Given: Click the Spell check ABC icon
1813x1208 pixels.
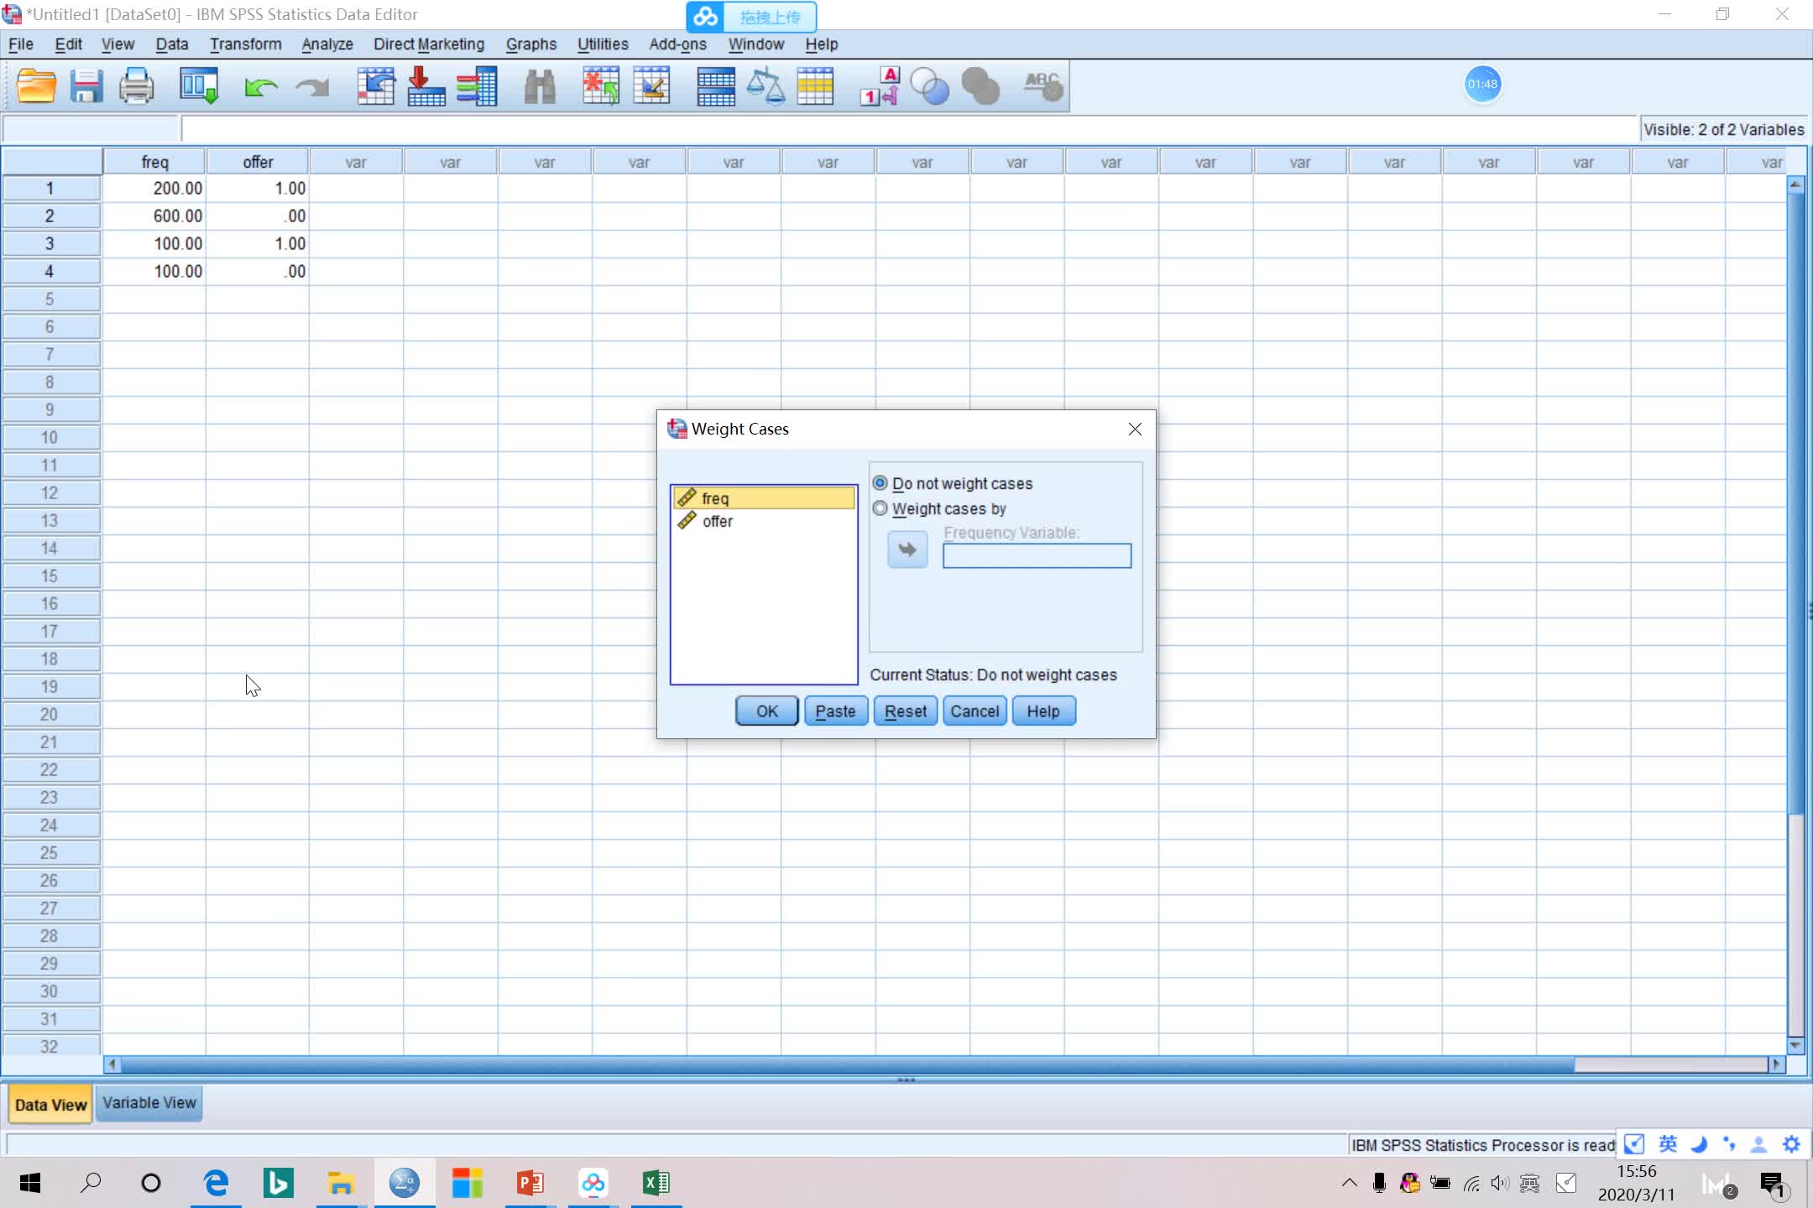Looking at the screenshot, I should click(x=1043, y=86).
